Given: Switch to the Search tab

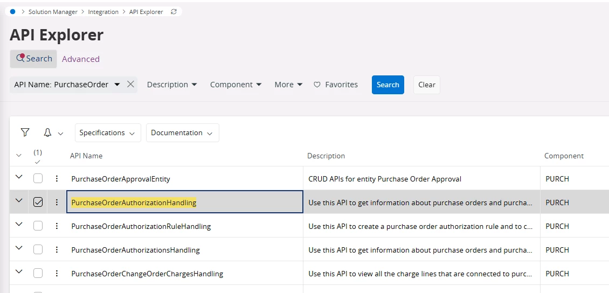Looking at the screenshot, I should pos(33,59).
